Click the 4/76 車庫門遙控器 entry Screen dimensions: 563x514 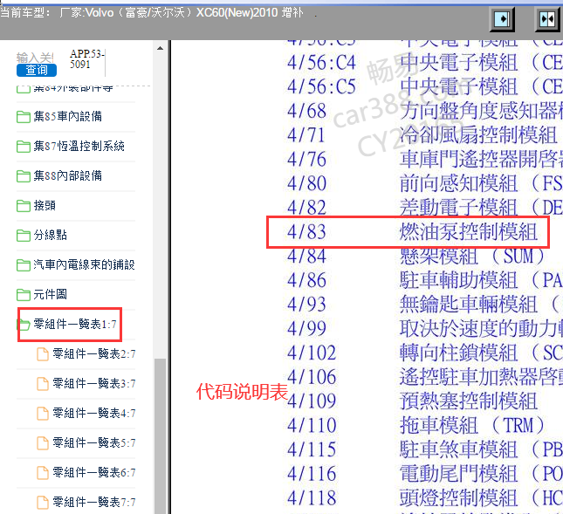425,159
